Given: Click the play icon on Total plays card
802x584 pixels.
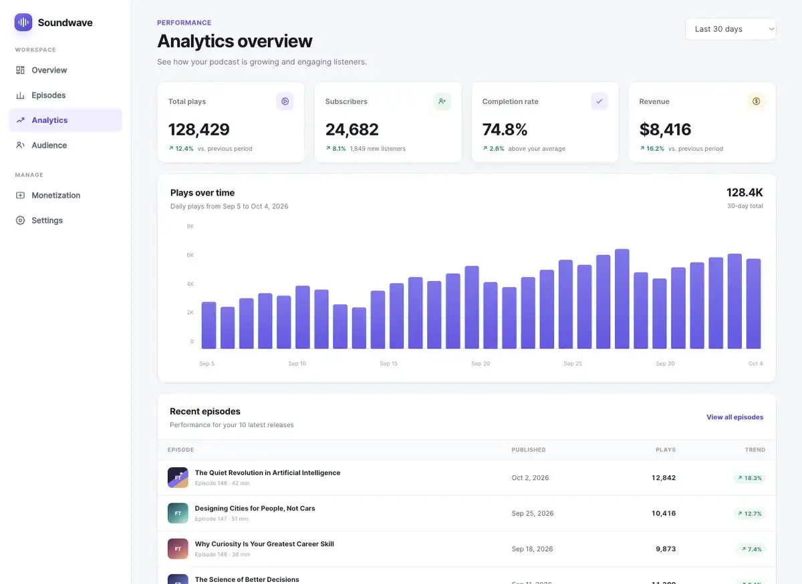Looking at the screenshot, I should pyautogui.click(x=285, y=101).
